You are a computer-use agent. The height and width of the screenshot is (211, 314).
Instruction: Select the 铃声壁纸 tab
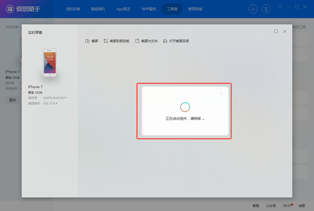coord(149,9)
